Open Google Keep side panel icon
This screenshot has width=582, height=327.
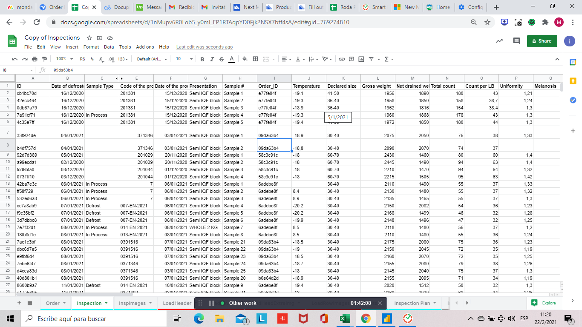coord(573,81)
